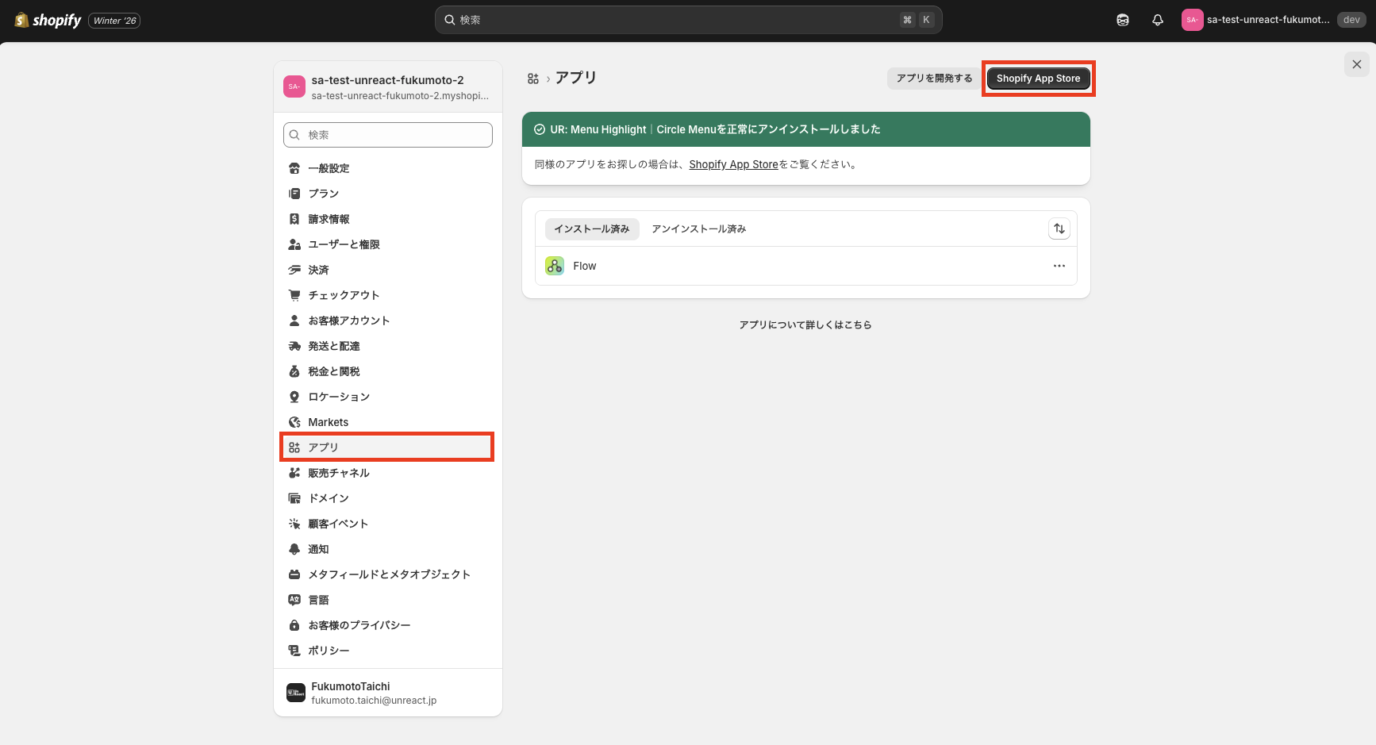Open チェックアウト via the cart icon

coord(294,295)
